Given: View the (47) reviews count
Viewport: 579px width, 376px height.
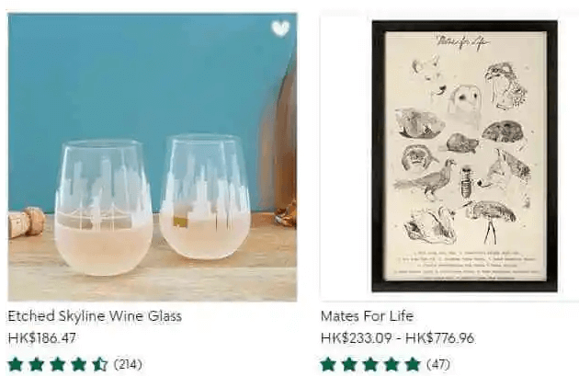Looking at the screenshot, I should point(437,364).
